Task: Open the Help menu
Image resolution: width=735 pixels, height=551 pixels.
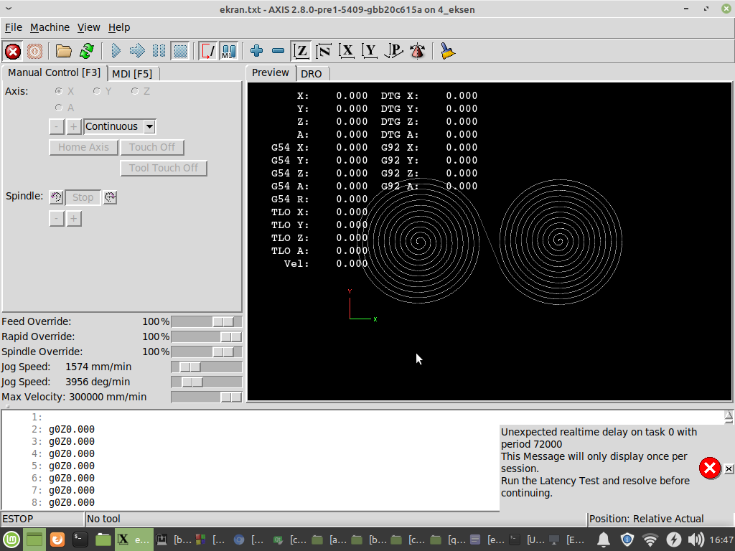Action: (x=119, y=28)
